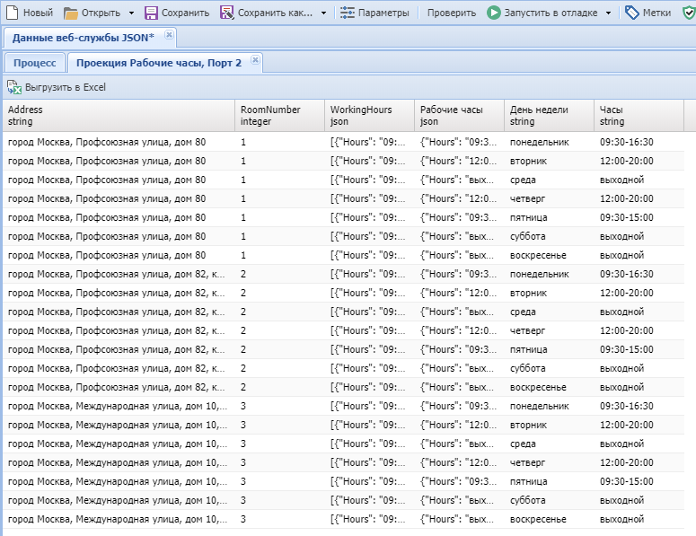Viewport: 696px width, 536px height.
Task: Click the День недели column header
Action: coord(549,115)
